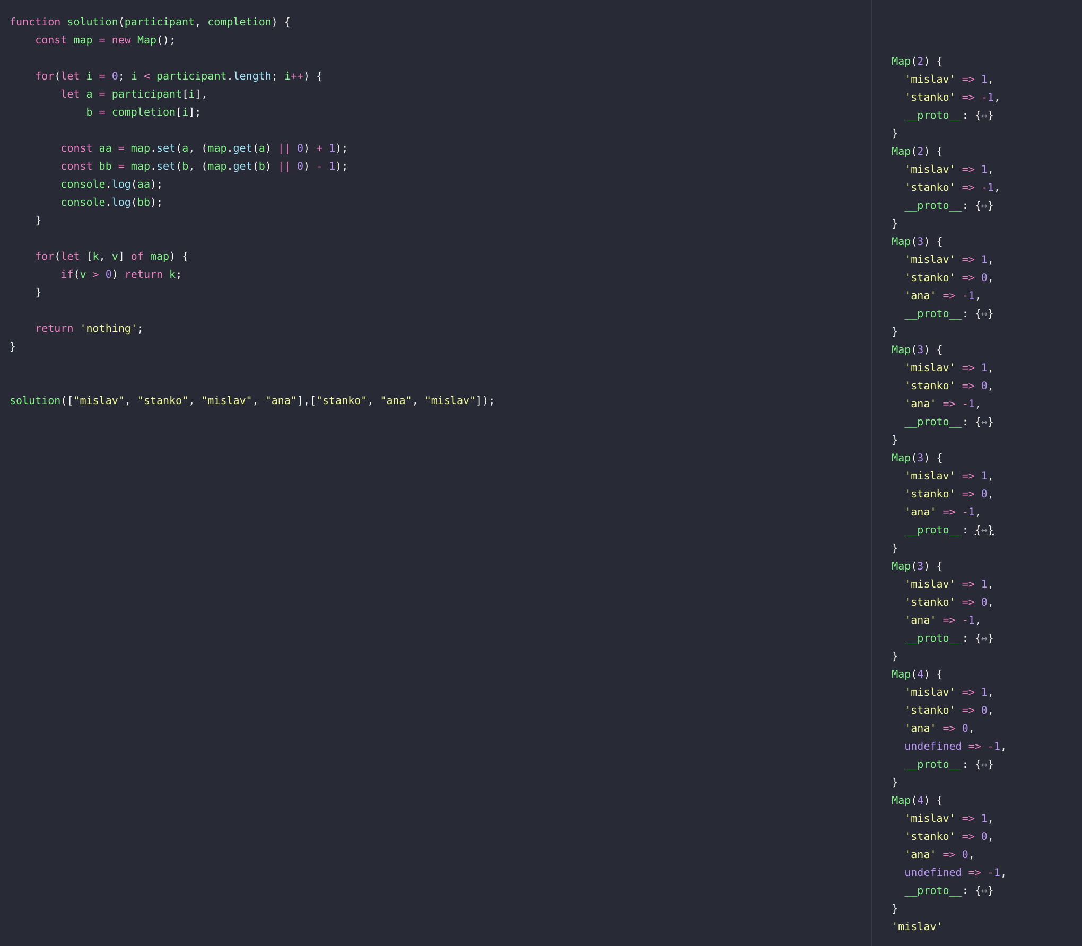Viewport: 1082px width, 946px height.
Task: Expand __proto__ in the first Map(3) output
Action: pos(984,314)
